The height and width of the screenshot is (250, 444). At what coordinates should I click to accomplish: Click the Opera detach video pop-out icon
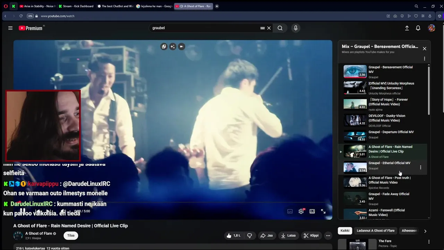point(164,47)
